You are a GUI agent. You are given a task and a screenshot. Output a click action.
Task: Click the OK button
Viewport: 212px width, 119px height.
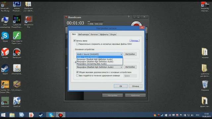(121, 86)
